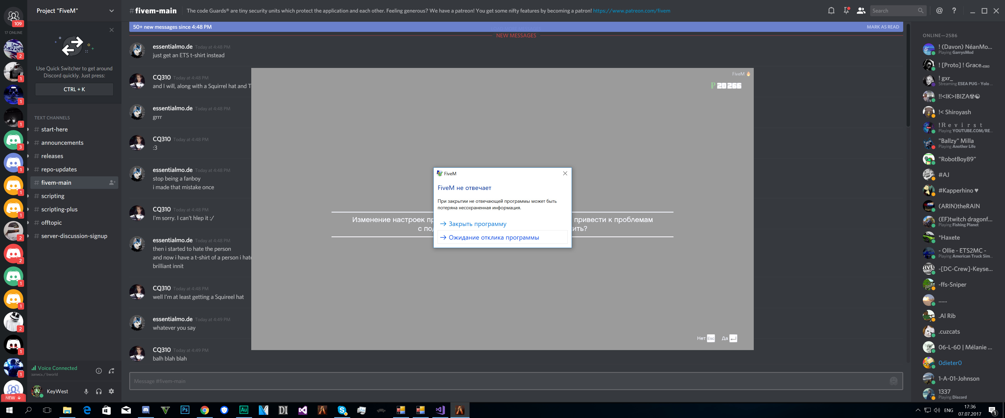Open the scripting channel
This screenshot has height=418, width=1005.
point(74,196)
